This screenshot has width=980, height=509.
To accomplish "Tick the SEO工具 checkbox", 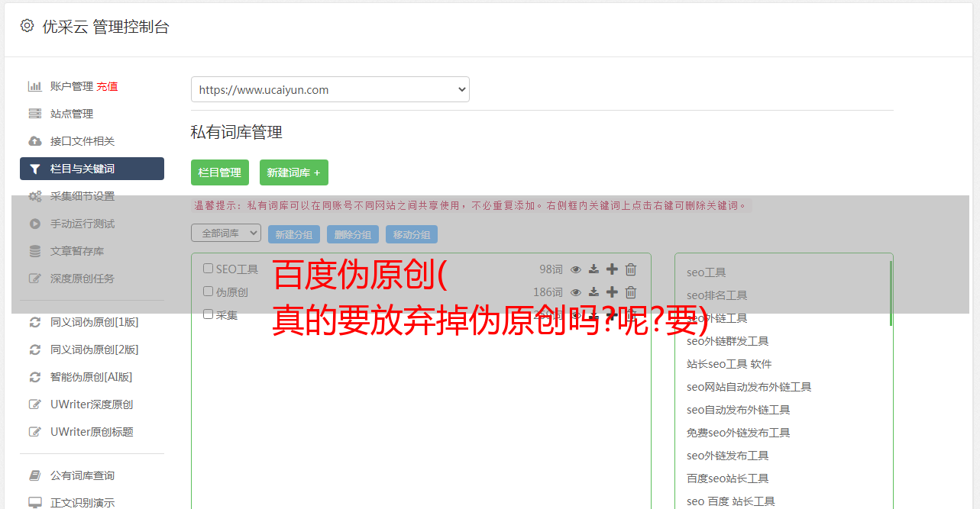I will pyautogui.click(x=208, y=269).
